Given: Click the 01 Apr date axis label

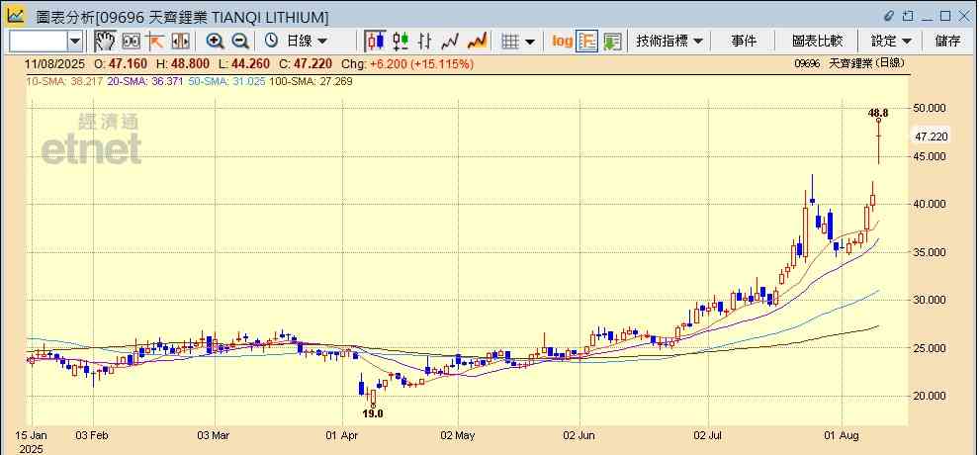Looking at the screenshot, I should pyautogui.click(x=342, y=435).
